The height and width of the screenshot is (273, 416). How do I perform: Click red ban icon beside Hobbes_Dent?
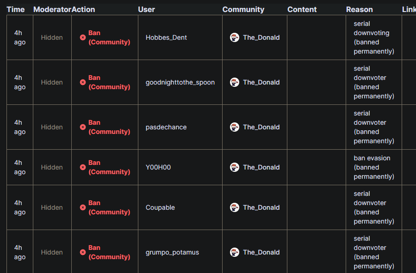[83, 37]
